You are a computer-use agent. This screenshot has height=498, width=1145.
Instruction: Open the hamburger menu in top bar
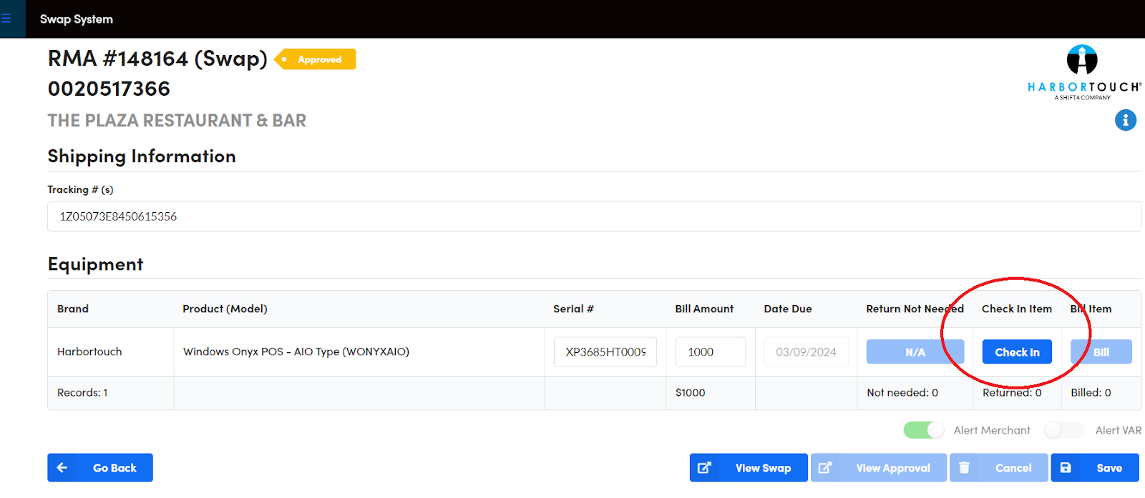click(x=6, y=19)
